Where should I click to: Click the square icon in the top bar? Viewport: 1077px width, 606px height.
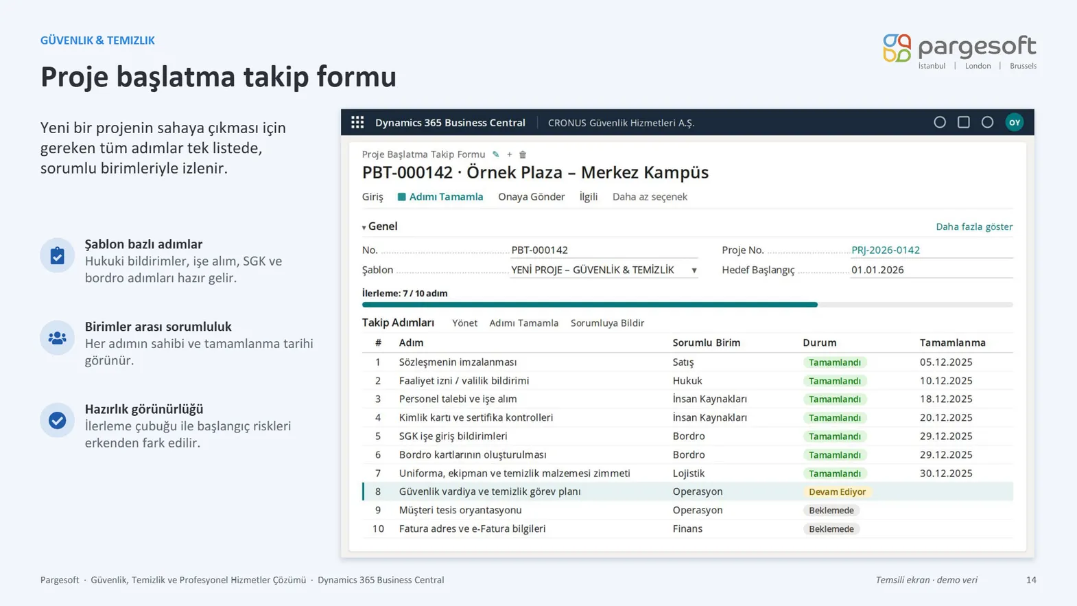click(x=963, y=122)
